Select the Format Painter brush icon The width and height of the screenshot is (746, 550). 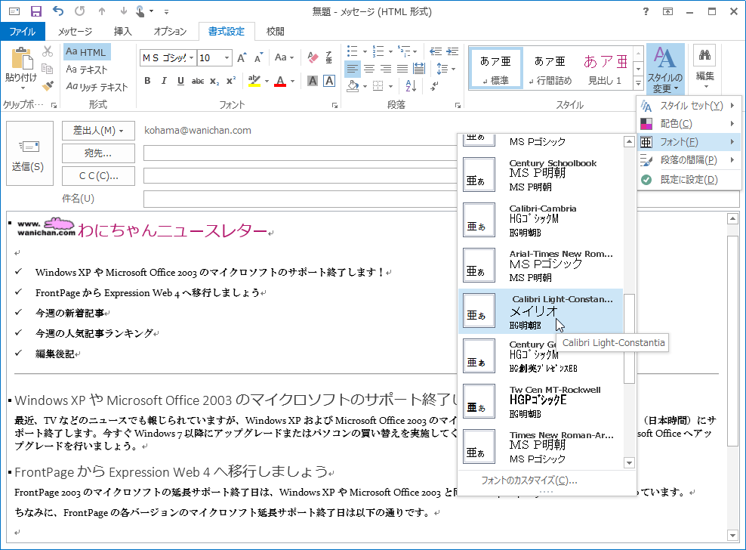click(x=48, y=85)
